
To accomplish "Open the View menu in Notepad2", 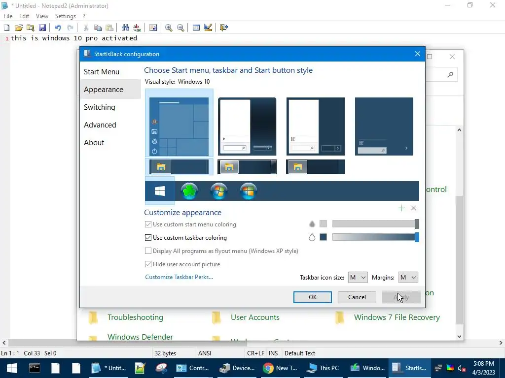I will coord(42,16).
